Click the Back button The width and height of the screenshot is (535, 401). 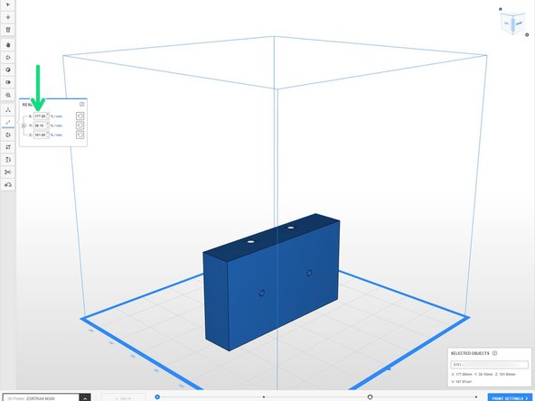(123, 398)
